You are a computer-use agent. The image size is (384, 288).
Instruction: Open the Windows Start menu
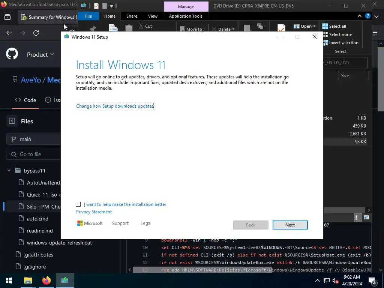[x=9, y=280]
